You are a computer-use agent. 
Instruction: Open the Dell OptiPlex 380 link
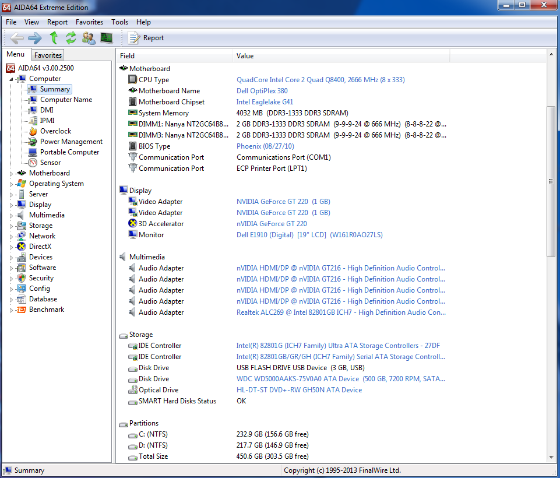tap(262, 91)
